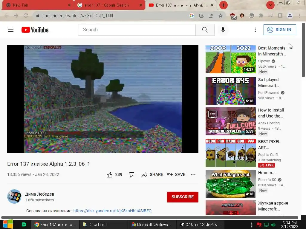Select the Error 137 YouTube tab
Image resolution: width=306 pixels, height=229 pixels.
tap(181, 5)
